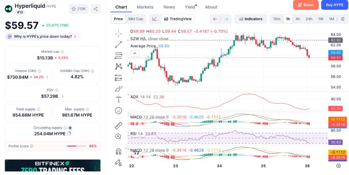This screenshot has width=349, height=175.
Task: Select the 1M timeframe
Action: tap(331, 19)
